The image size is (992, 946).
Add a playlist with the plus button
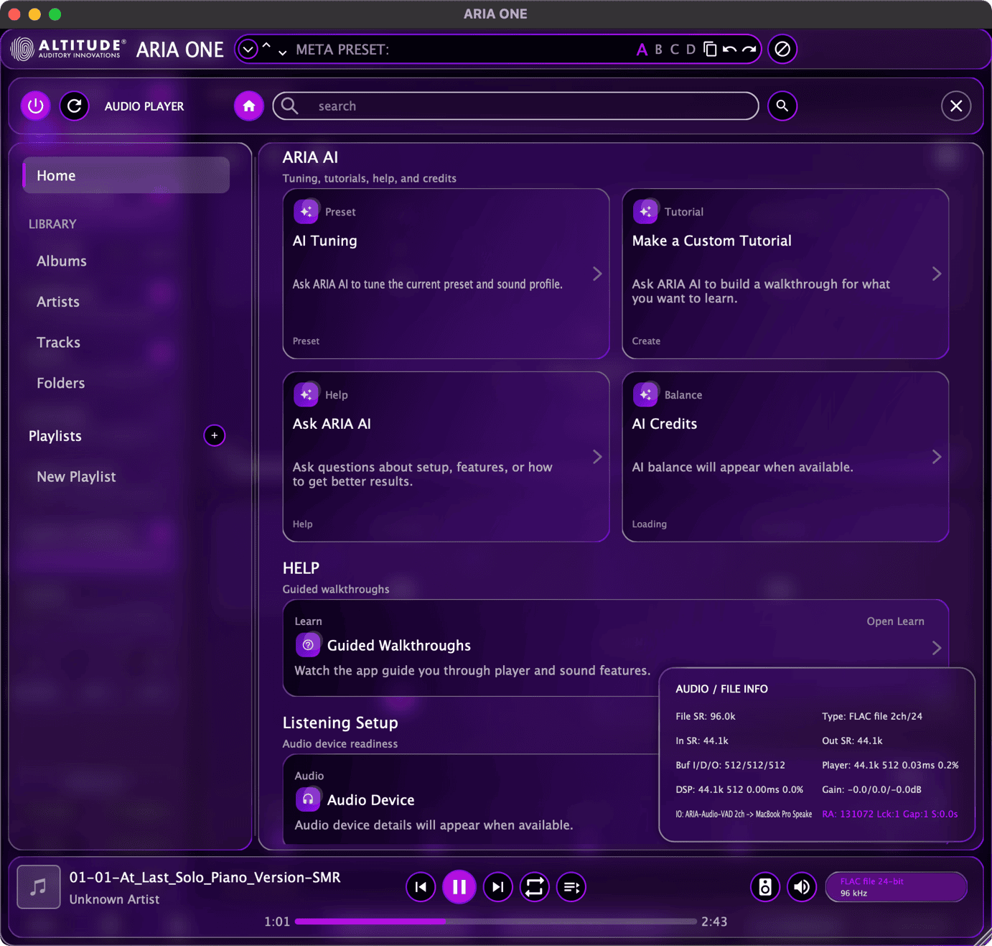point(214,435)
